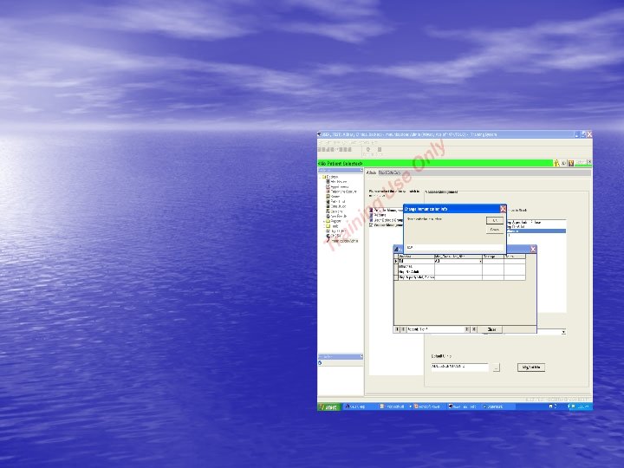Viewport: 624px width, 468px height.
Task: Click the Start button on the taskbar
Action: (329, 406)
